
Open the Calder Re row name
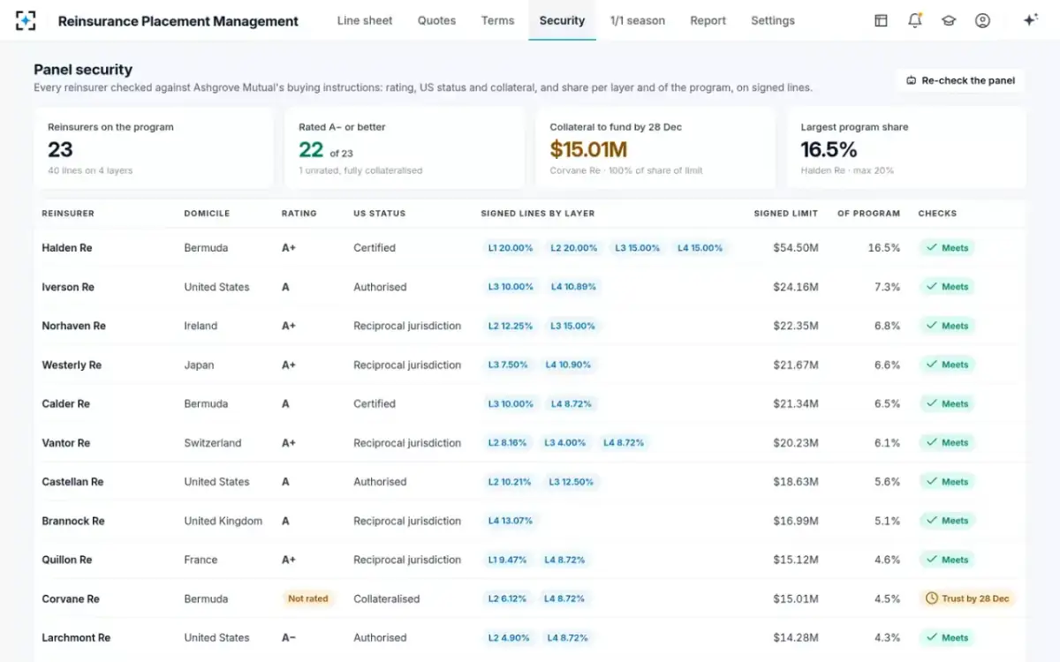[65, 403]
